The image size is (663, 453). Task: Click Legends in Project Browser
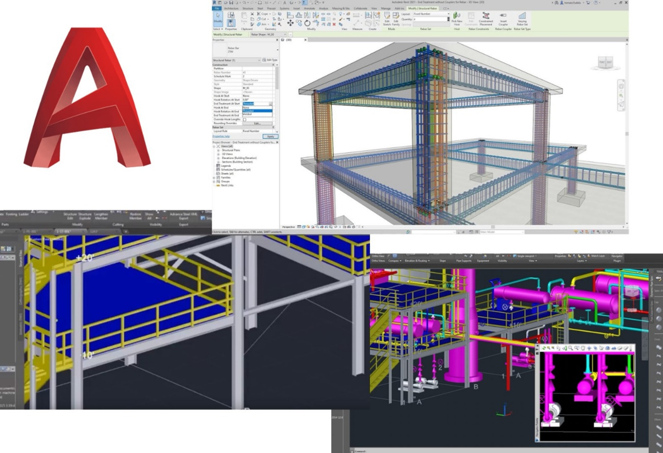(x=225, y=166)
